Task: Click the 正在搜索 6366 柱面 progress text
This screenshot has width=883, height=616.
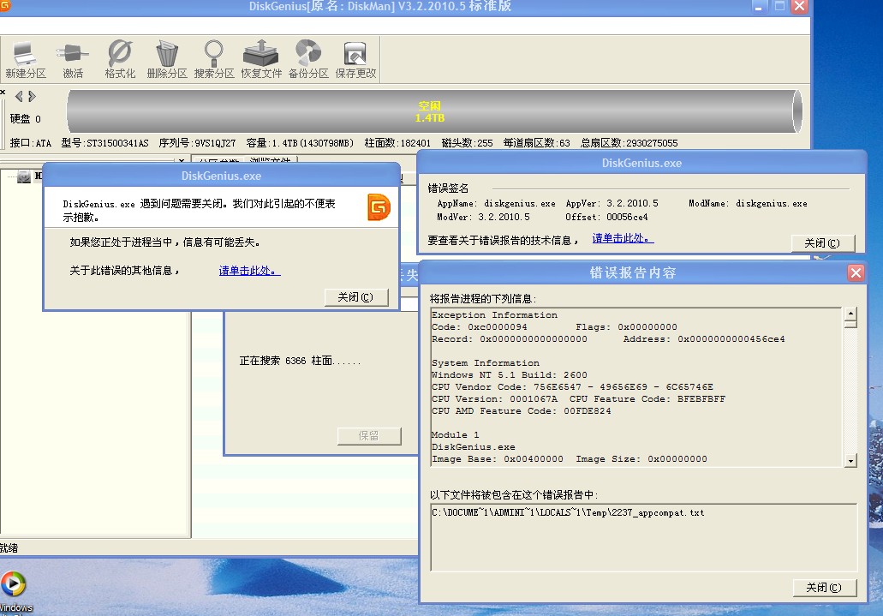Action: [x=300, y=361]
